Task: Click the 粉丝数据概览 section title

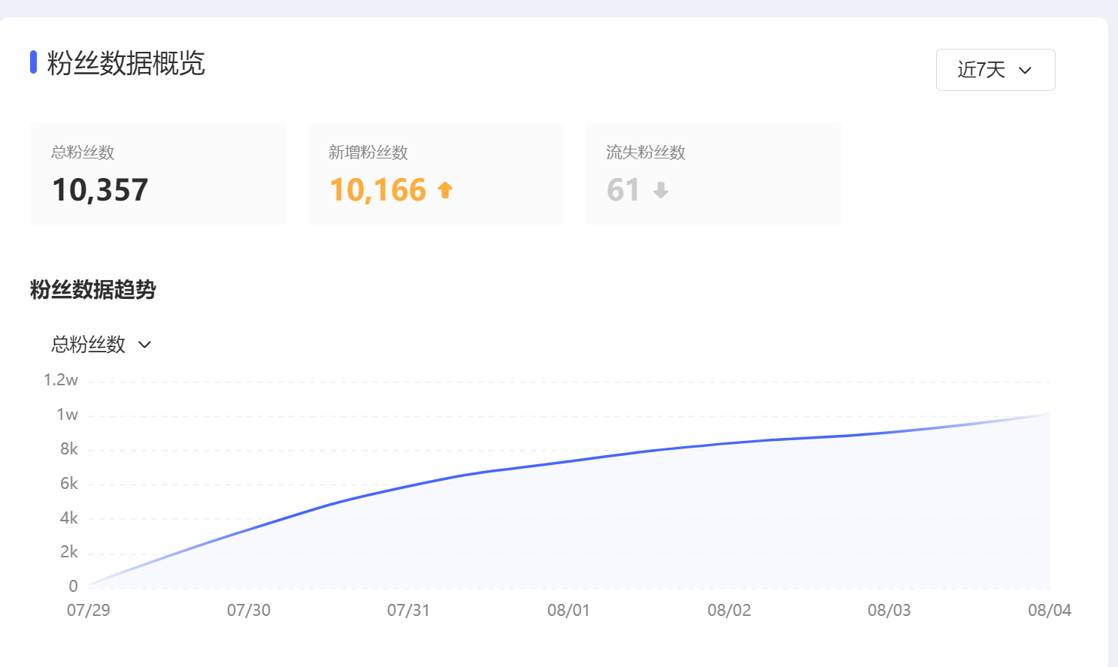Action: click(x=126, y=63)
